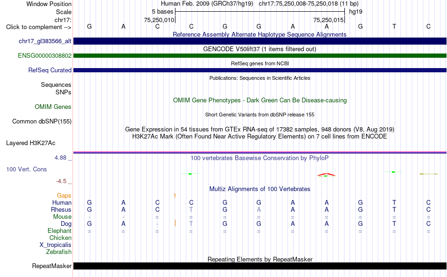Click the 4.88 PhyloP upper limit value

pos(60,158)
